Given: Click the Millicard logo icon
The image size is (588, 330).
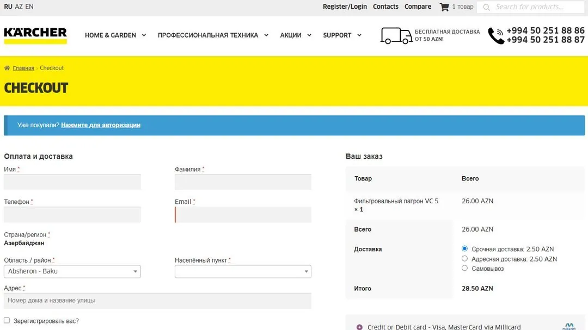Looking at the screenshot, I should [569, 326].
